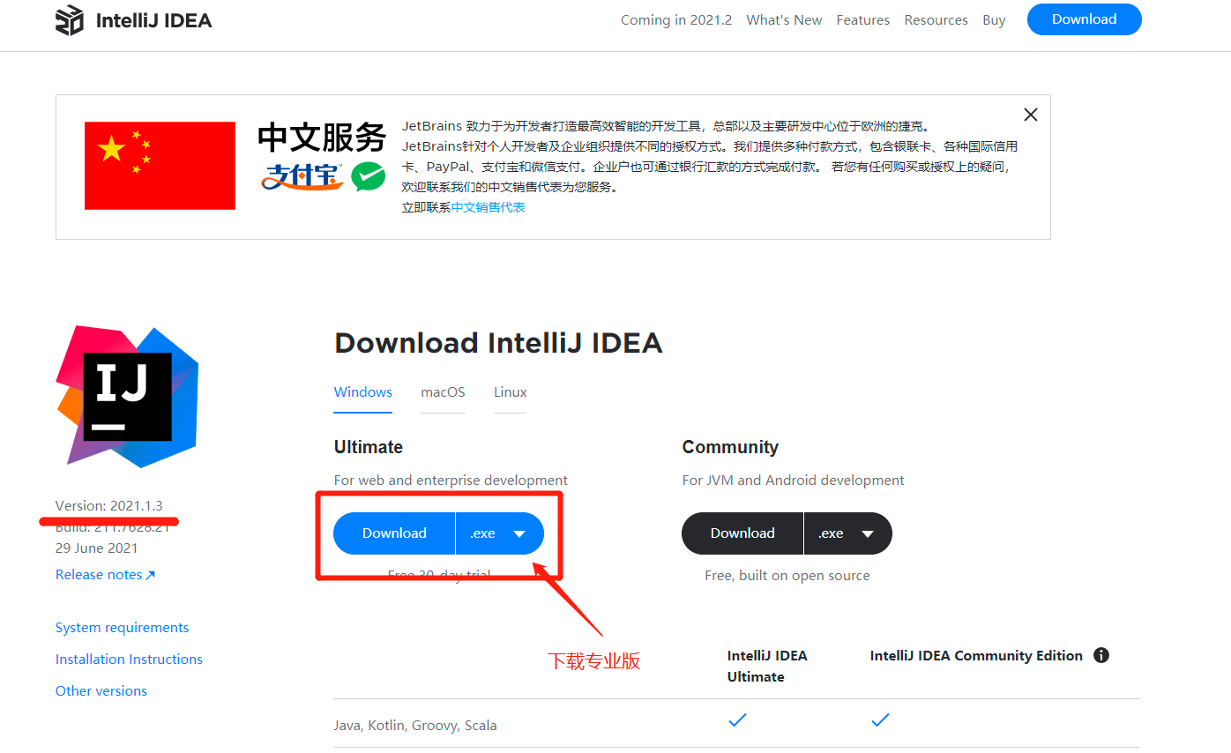Click the IntelliJ IDEA Ultimate column header
The height and width of the screenshot is (753, 1231).
(767, 666)
